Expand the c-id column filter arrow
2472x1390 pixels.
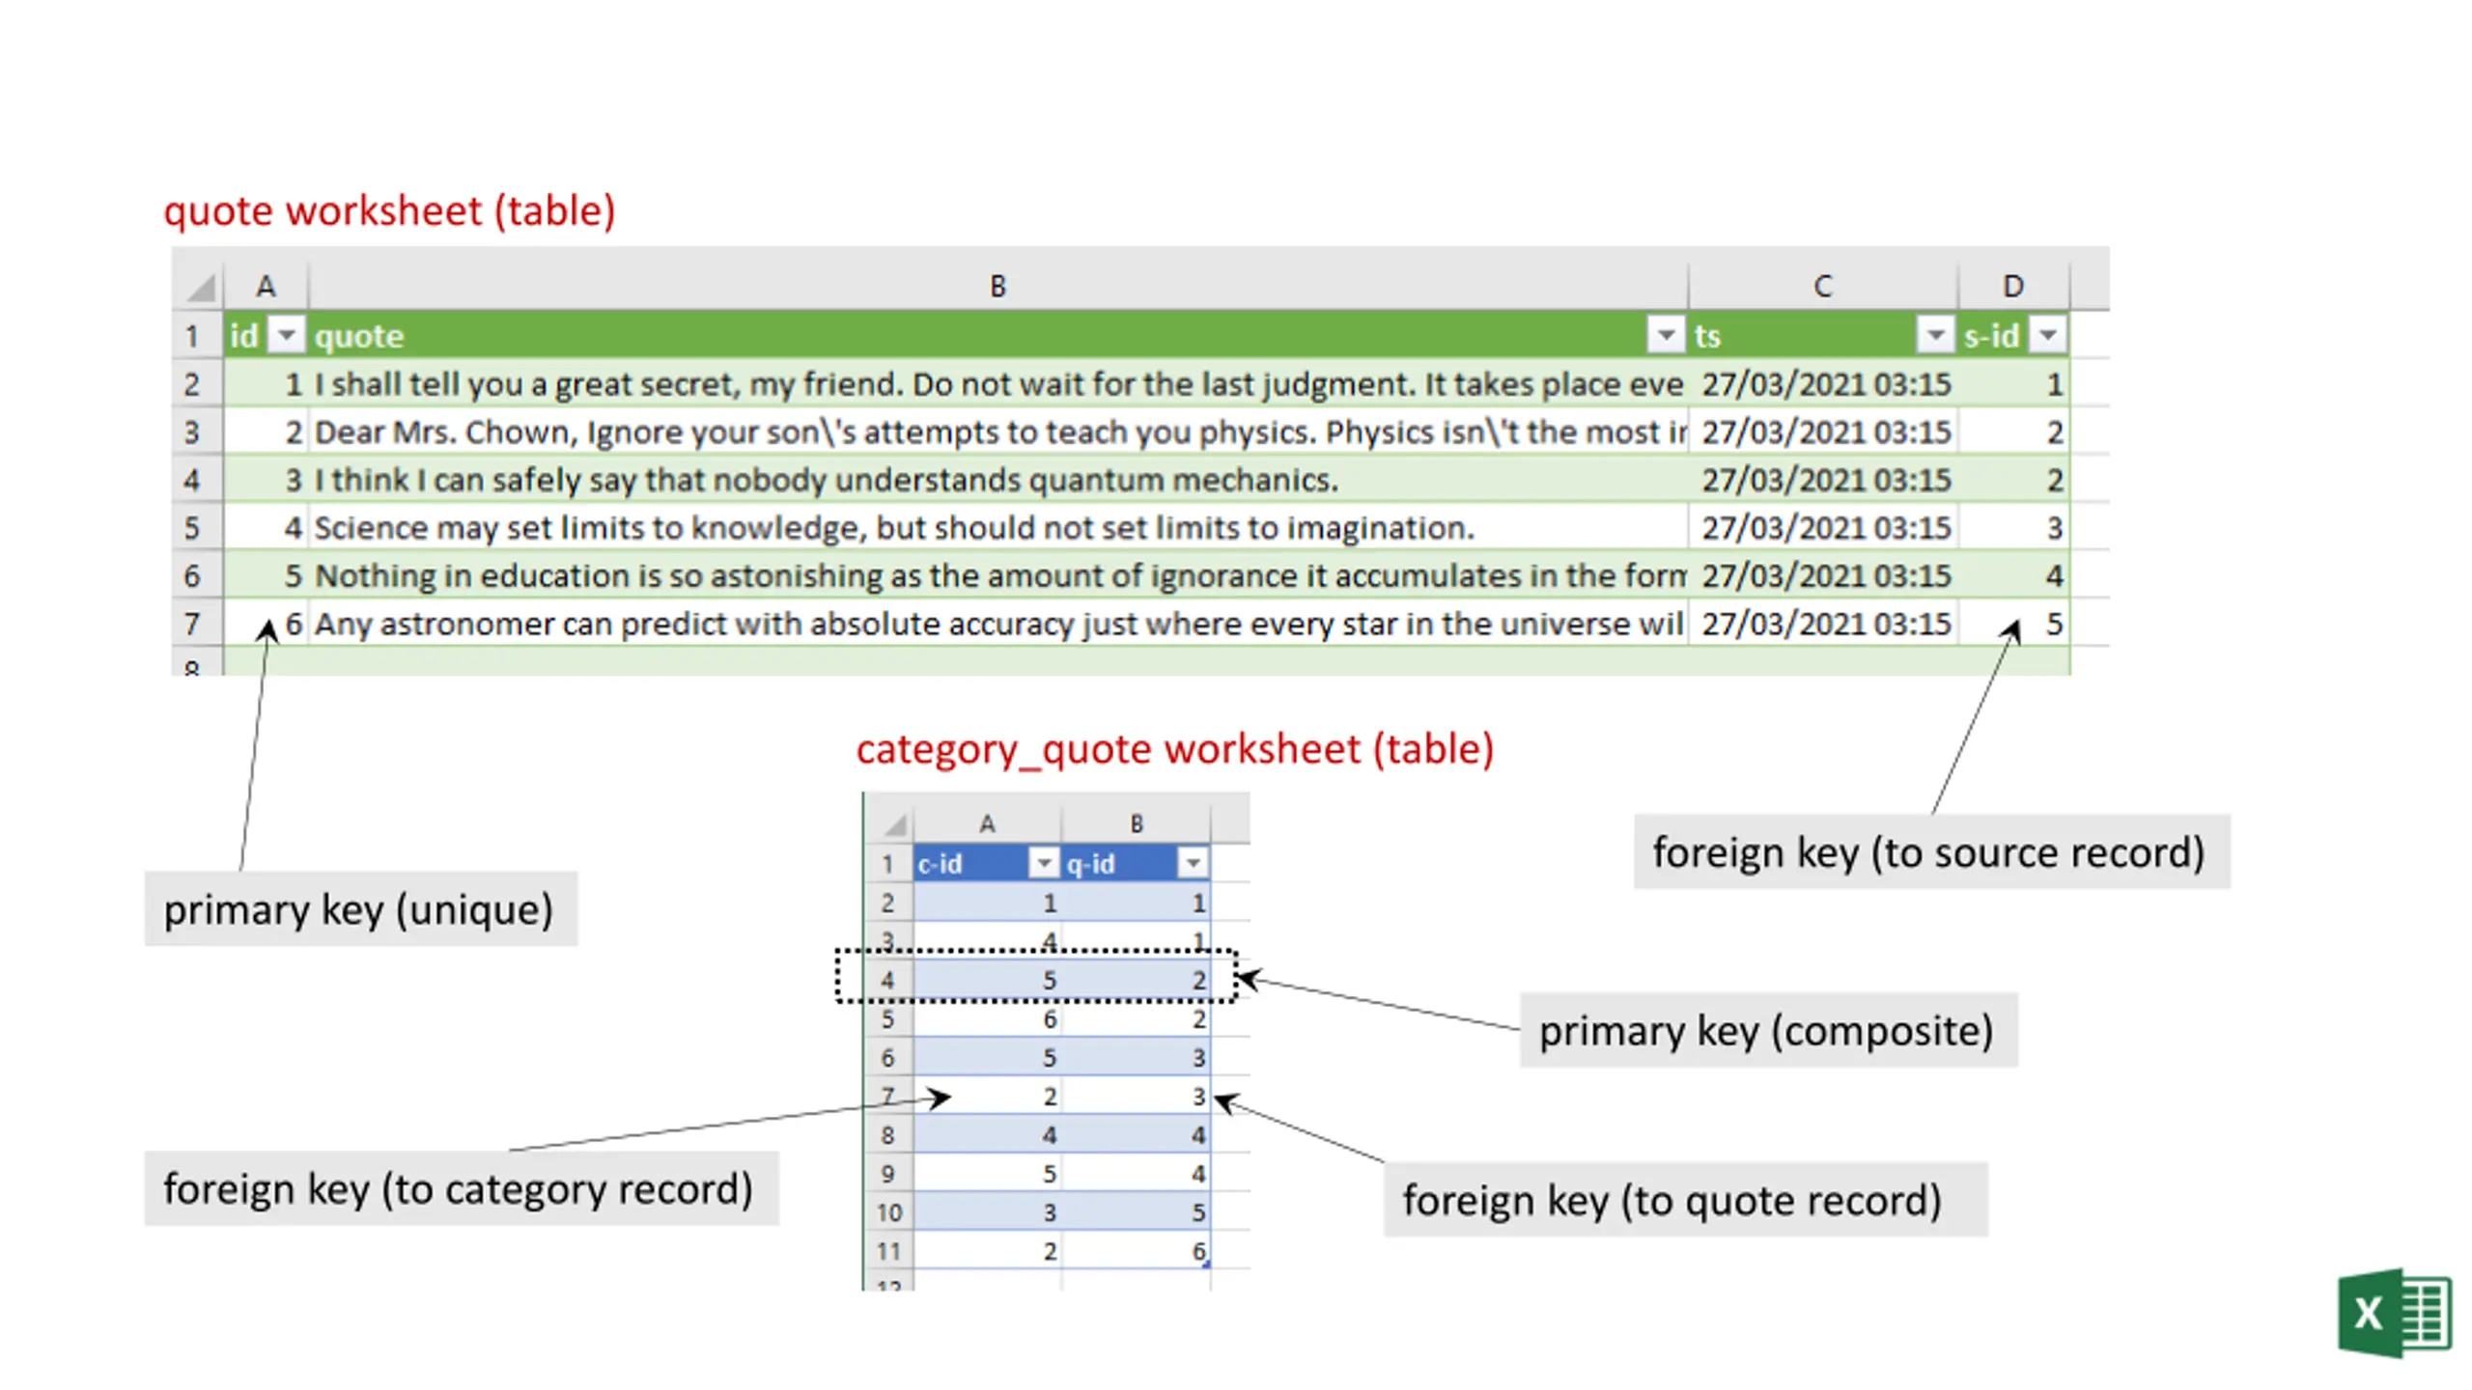coord(1043,863)
